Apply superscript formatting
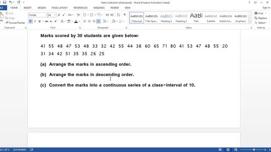 click(x=55, y=21)
